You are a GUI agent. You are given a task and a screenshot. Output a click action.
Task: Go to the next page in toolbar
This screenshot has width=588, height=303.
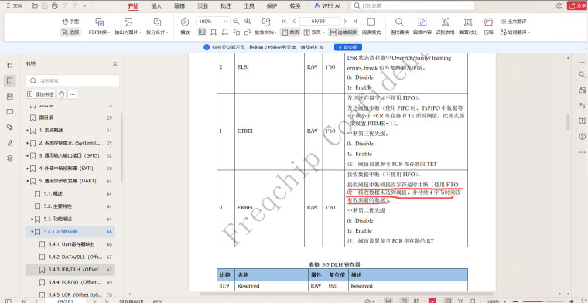point(345,22)
